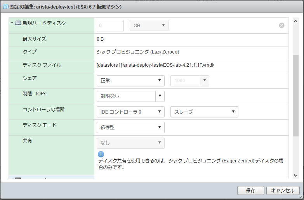Click the シェア label

pos(30,78)
